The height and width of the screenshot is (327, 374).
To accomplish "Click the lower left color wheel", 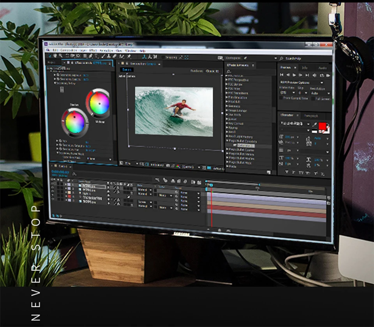I will coord(75,123).
